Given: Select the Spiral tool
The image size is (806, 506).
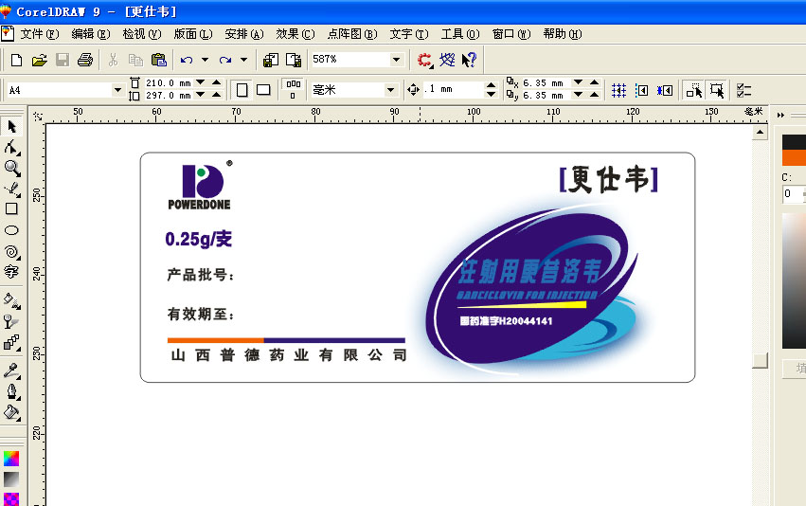Looking at the screenshot, I should 11,251.
